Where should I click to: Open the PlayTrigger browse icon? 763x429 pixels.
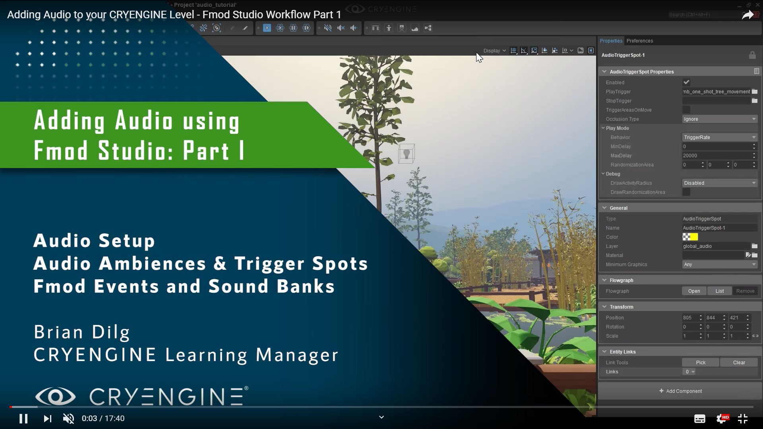pos(754,91)
